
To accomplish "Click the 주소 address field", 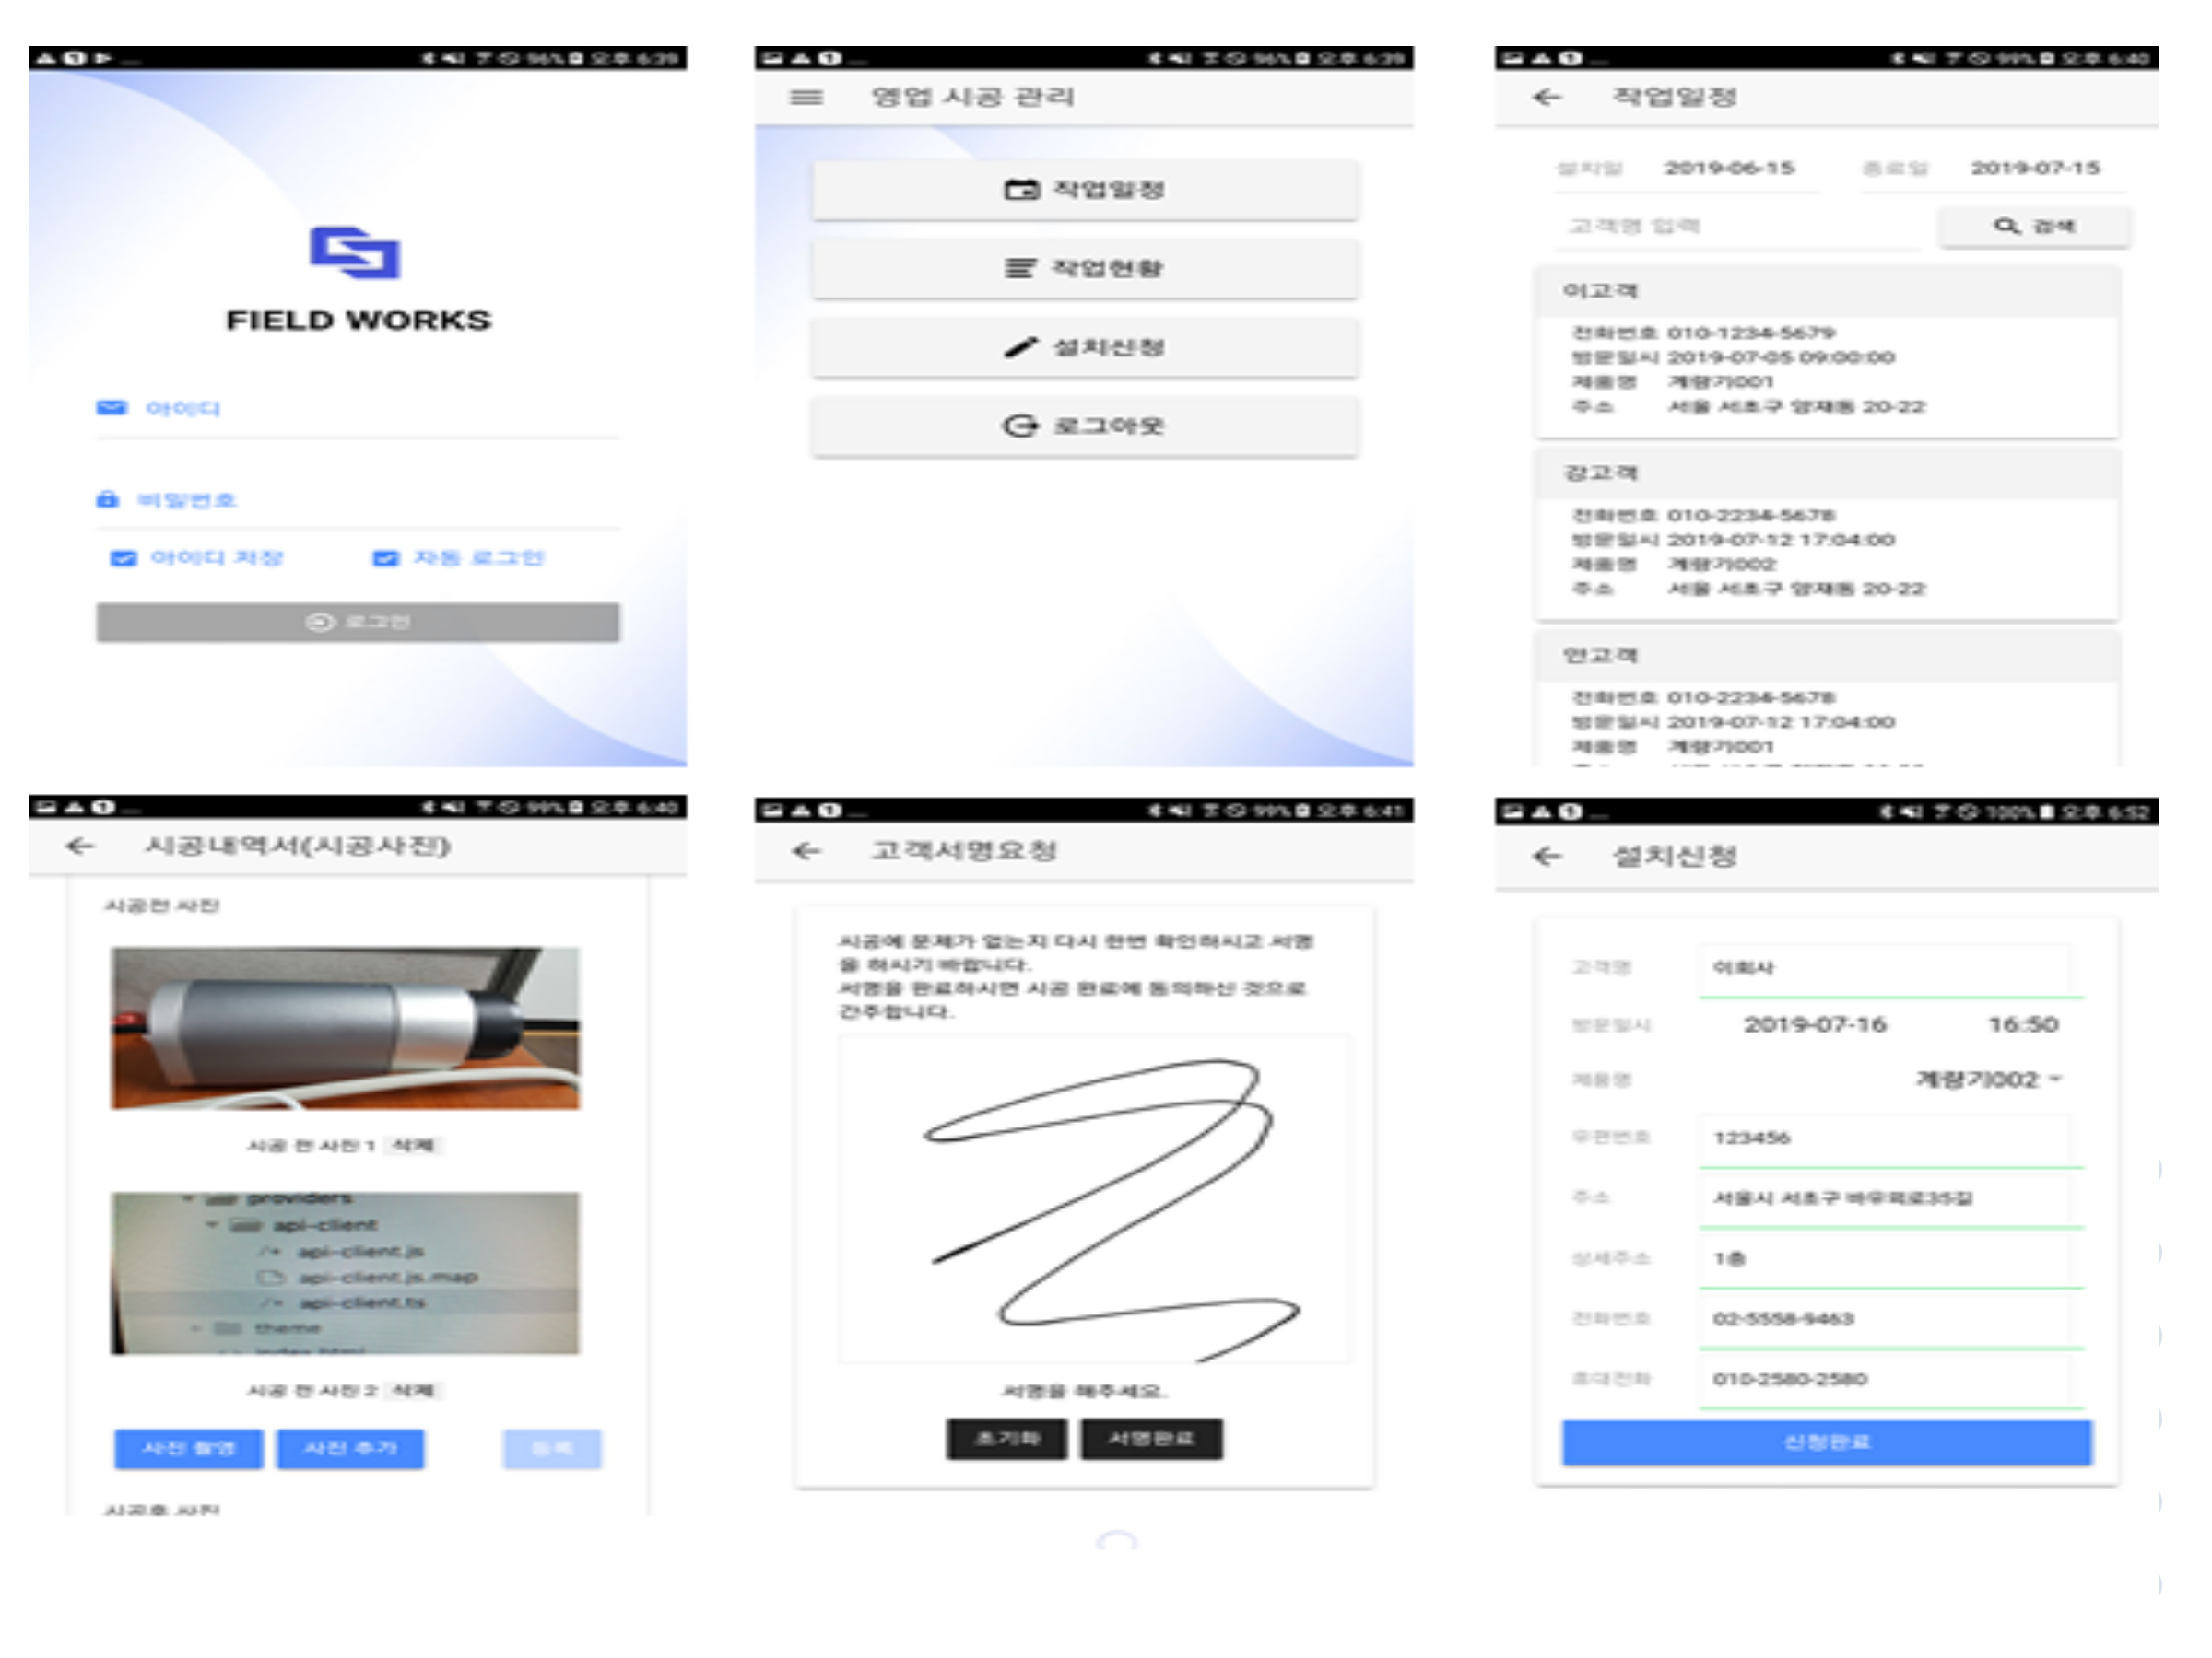I will pos(1891,1198).
